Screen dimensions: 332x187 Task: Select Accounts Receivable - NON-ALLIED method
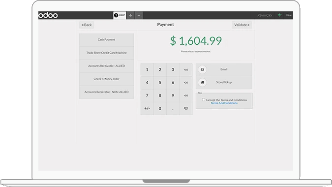107,92
